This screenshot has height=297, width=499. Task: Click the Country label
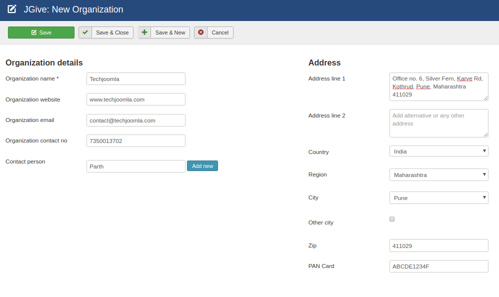[x=318, y=152]
